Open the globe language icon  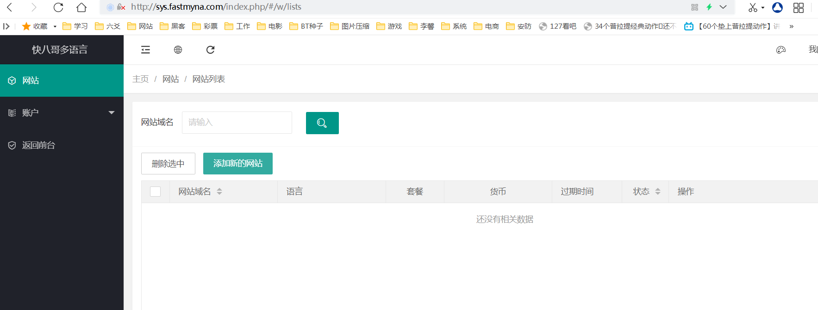[178, 50]
